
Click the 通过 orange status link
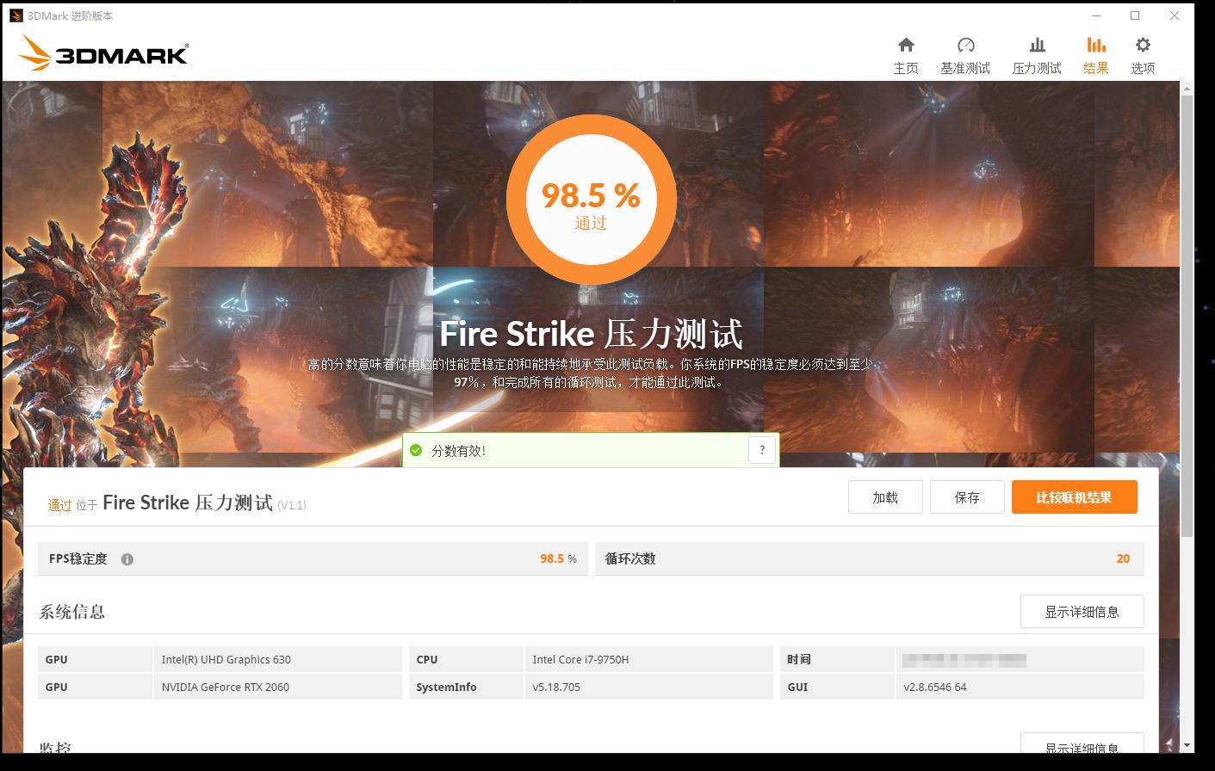pyautogui.click(x=59, y=505)
